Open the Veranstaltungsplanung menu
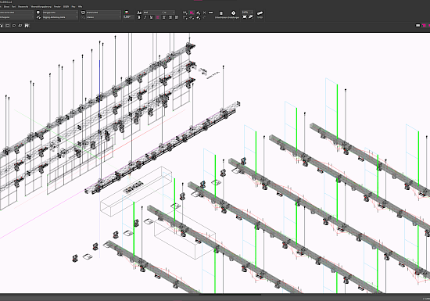Image resolution: width=430 pixels, height=301 pixels. point(41,6)
